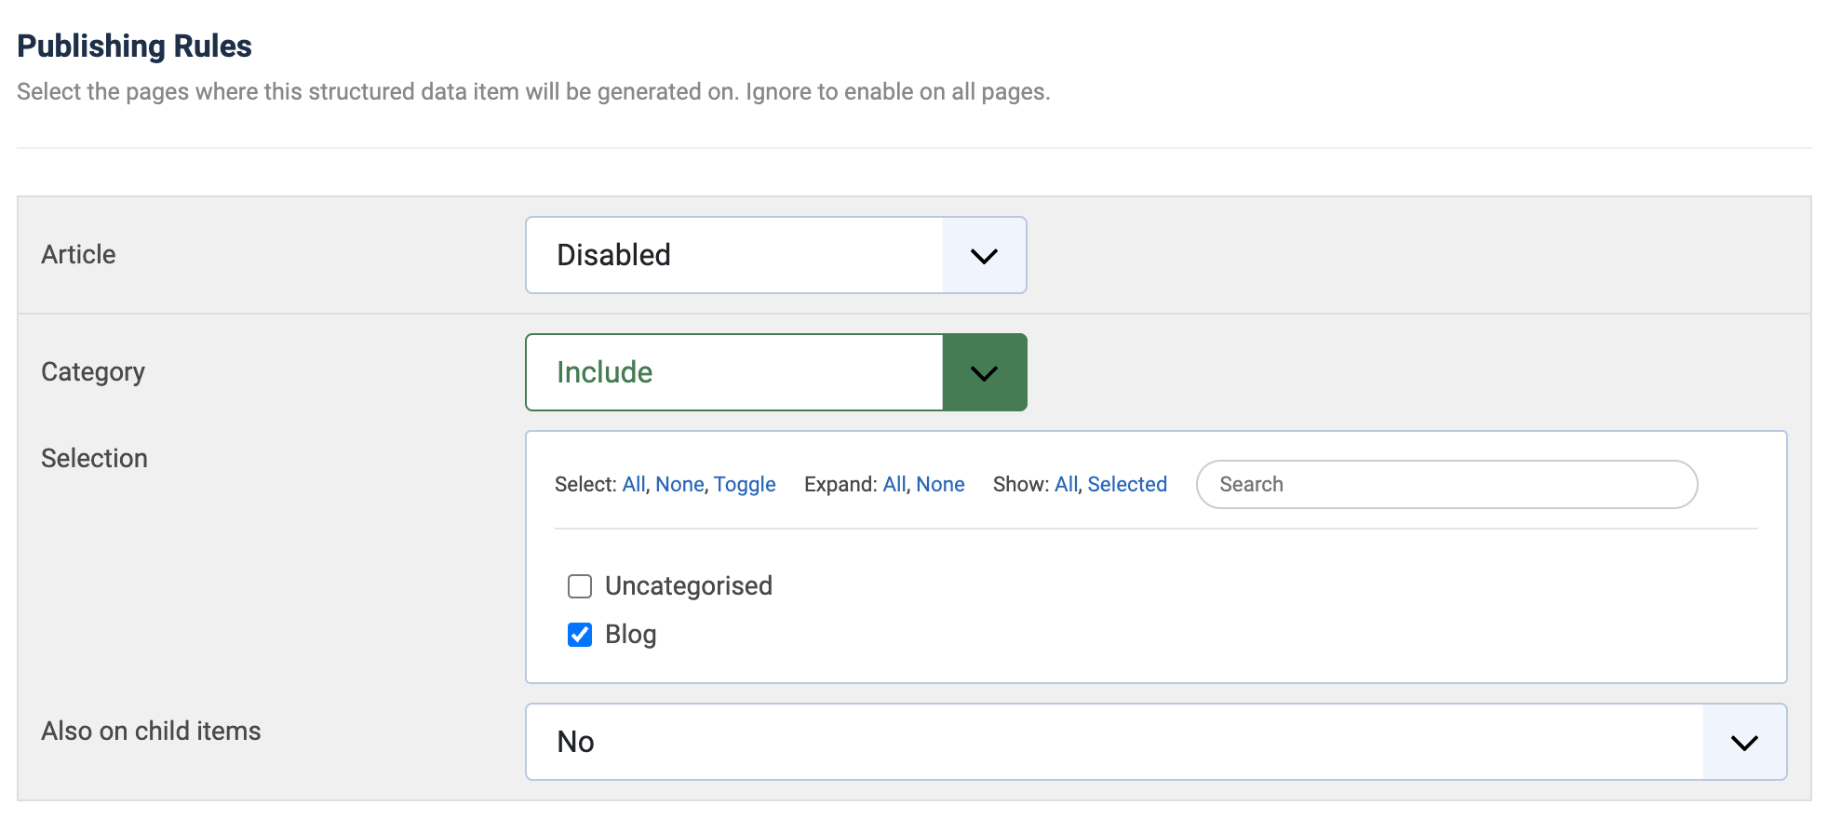The height and width of the screenshot is (819, 1828).
Task: Click the Toggle selection link
Action: (x=745, y=485)
